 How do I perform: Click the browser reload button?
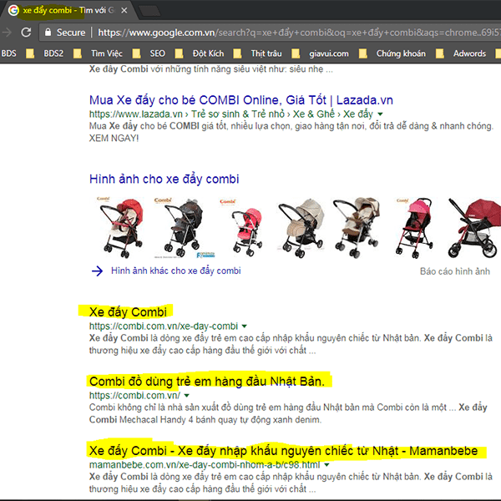(x=26, y=32)
